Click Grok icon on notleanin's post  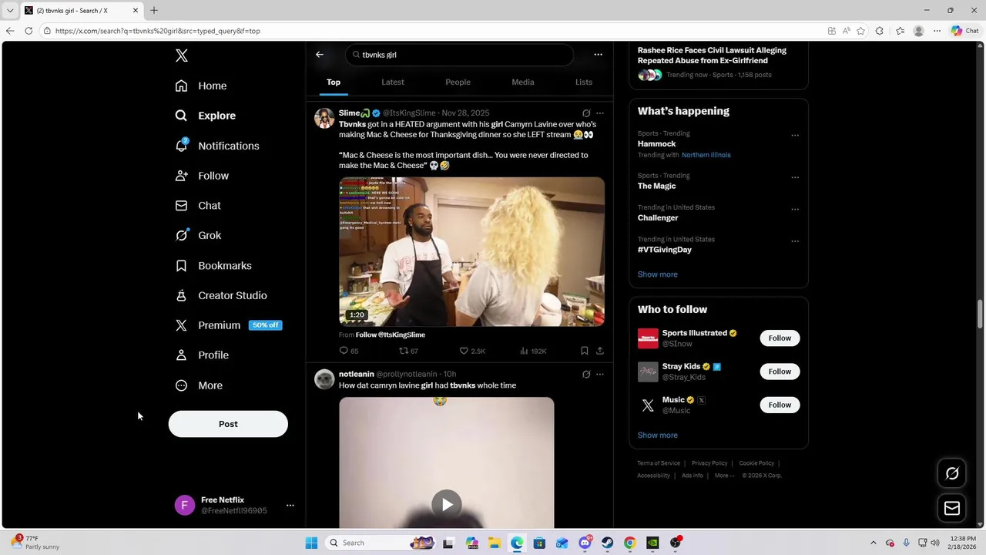click(x=586, y=375)
